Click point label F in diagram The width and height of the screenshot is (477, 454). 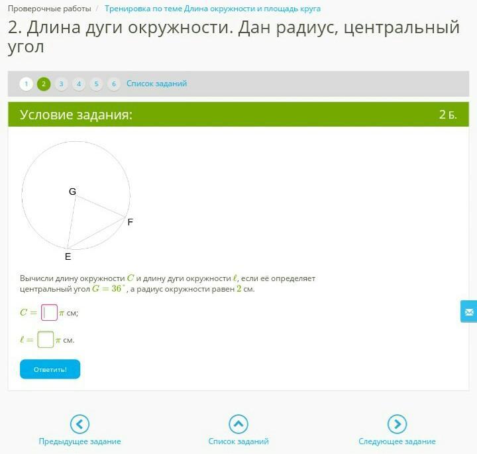tap(131, 222)
